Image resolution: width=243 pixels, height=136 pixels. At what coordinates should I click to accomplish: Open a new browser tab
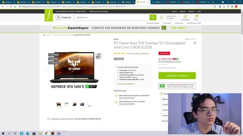213,2
